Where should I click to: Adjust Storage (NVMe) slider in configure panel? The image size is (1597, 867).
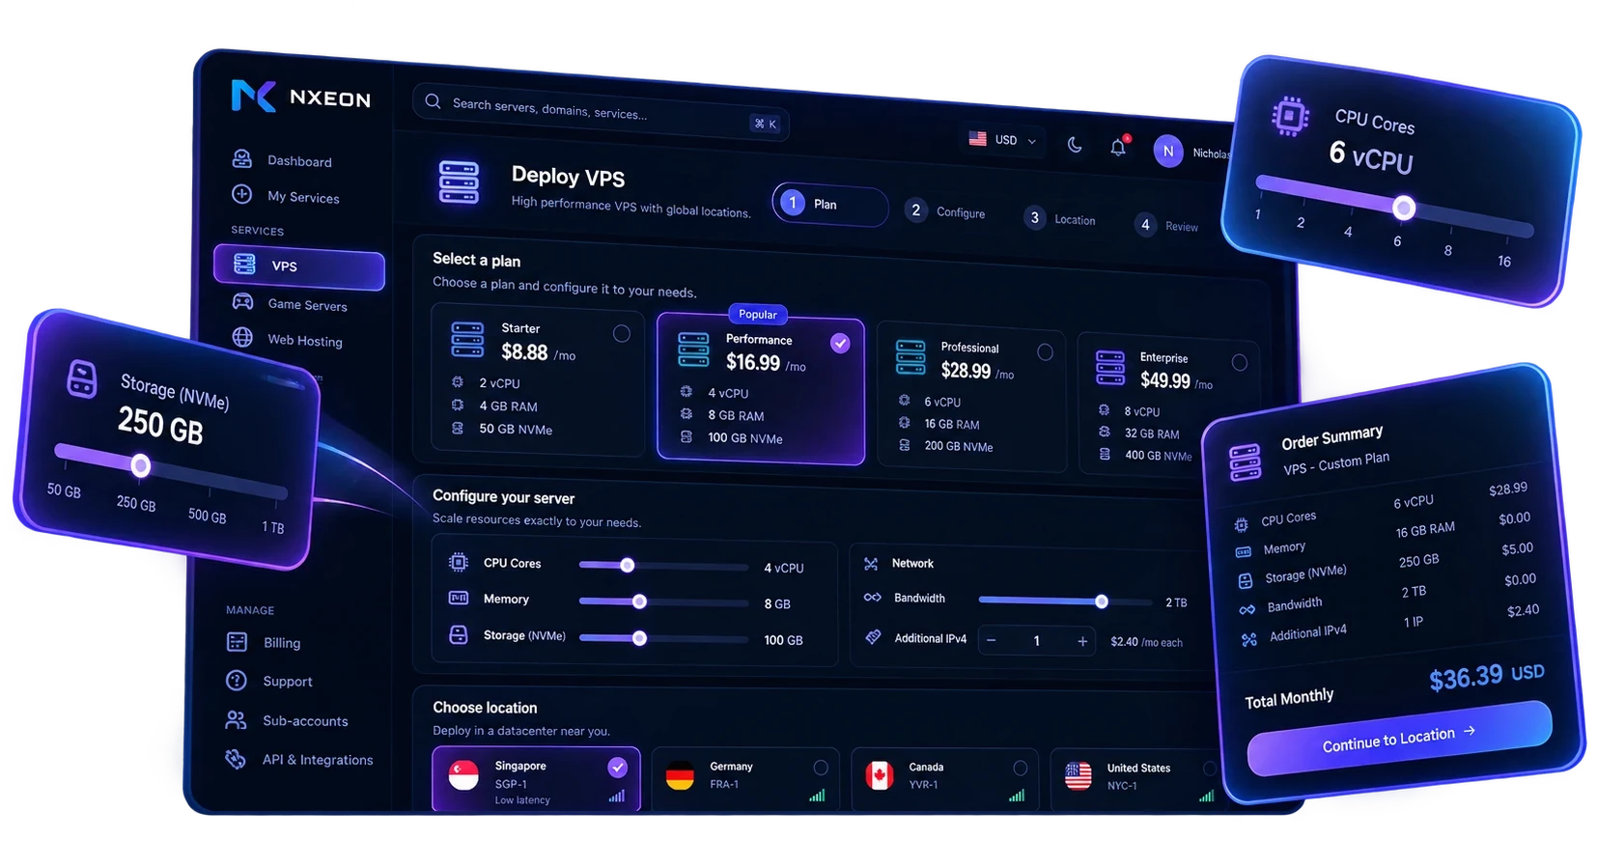click(639, 638)
